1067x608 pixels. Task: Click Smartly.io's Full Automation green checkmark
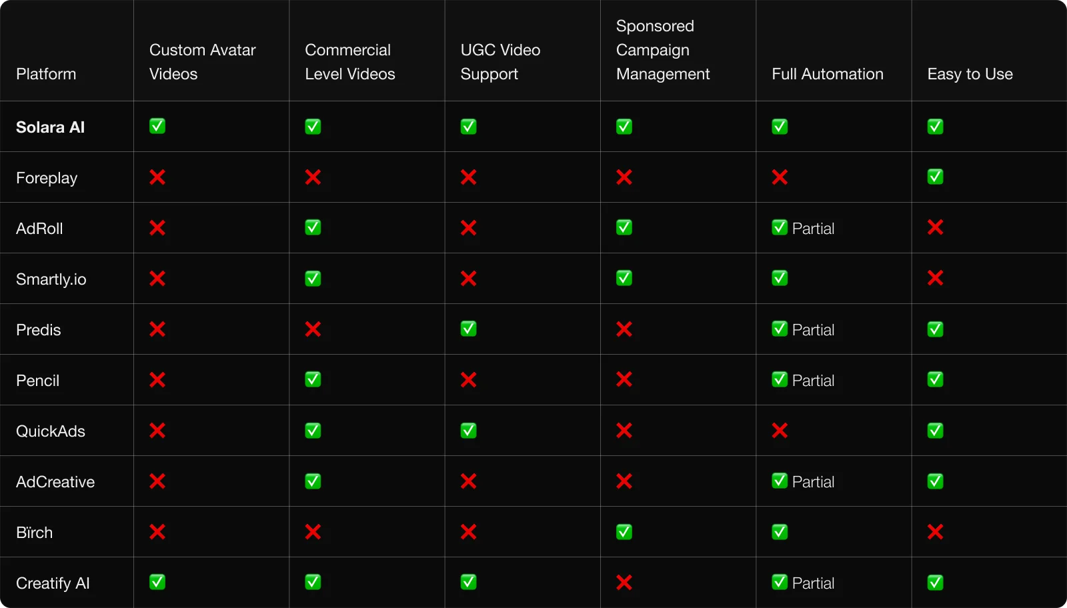click(780, 278)
